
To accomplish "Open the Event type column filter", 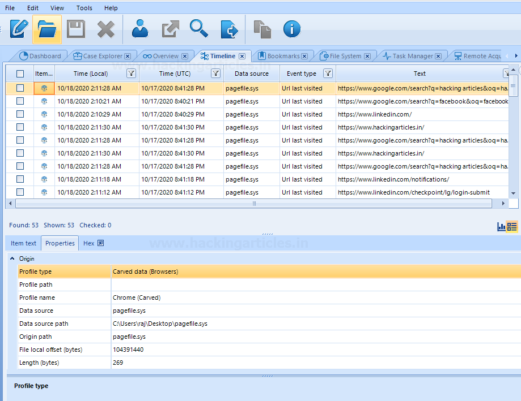I will click(x=328, y=74).
